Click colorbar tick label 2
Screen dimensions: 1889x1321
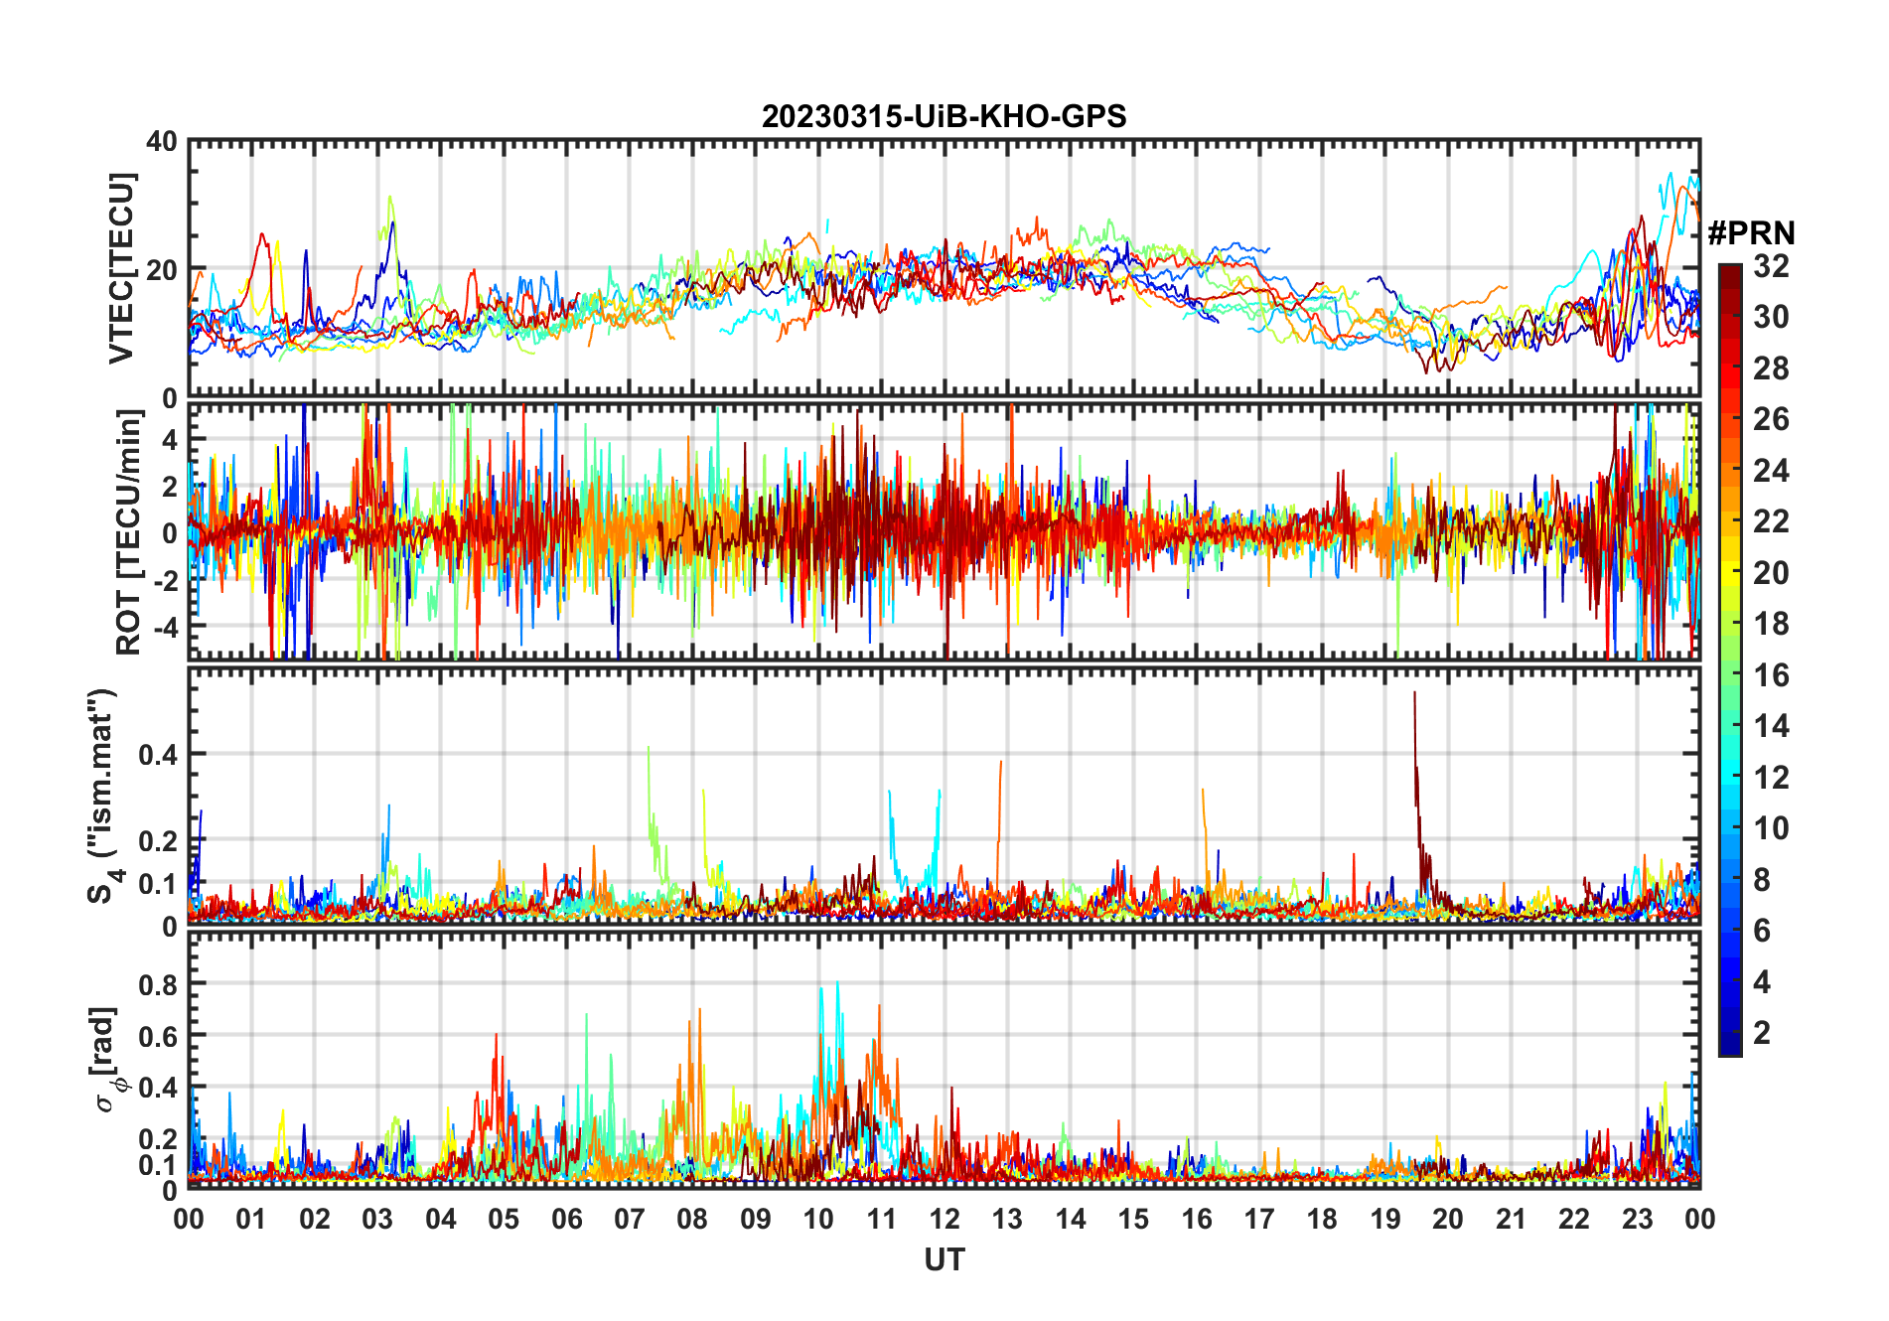[1762, 1033]
